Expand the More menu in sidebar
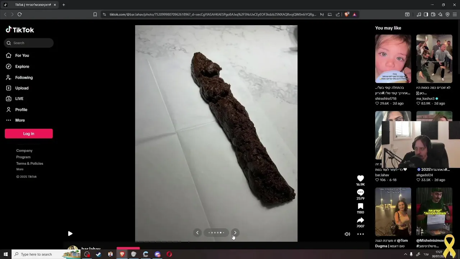This screenshot has width=460, height=259. point(20,120)
